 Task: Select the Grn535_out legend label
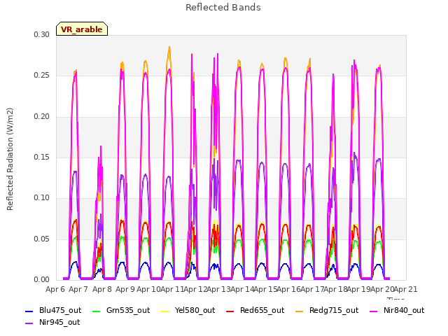point(128,311)
